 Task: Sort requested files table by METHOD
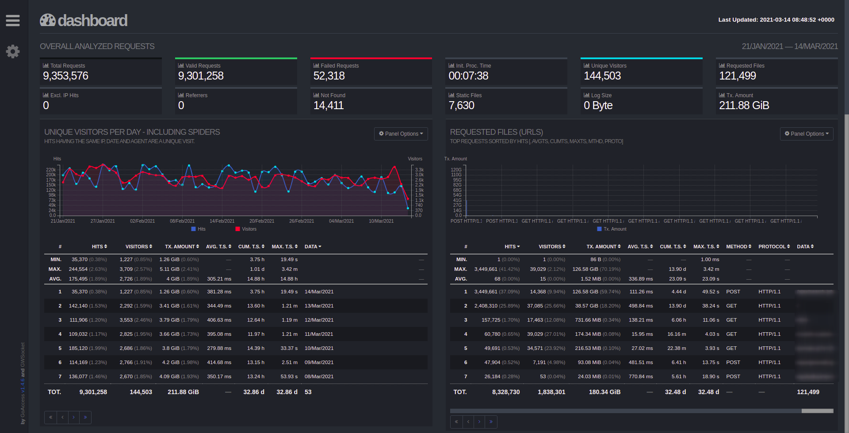(x=739, y=247)
